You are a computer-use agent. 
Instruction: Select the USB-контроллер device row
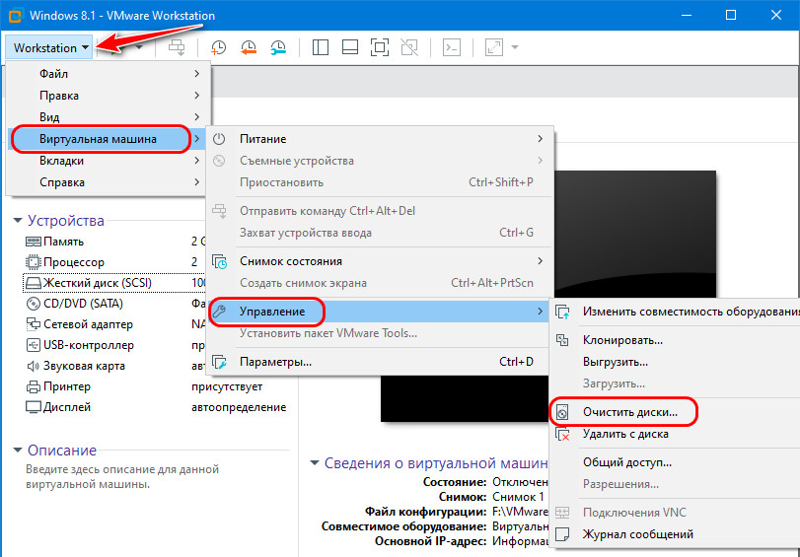pos(114,345)
